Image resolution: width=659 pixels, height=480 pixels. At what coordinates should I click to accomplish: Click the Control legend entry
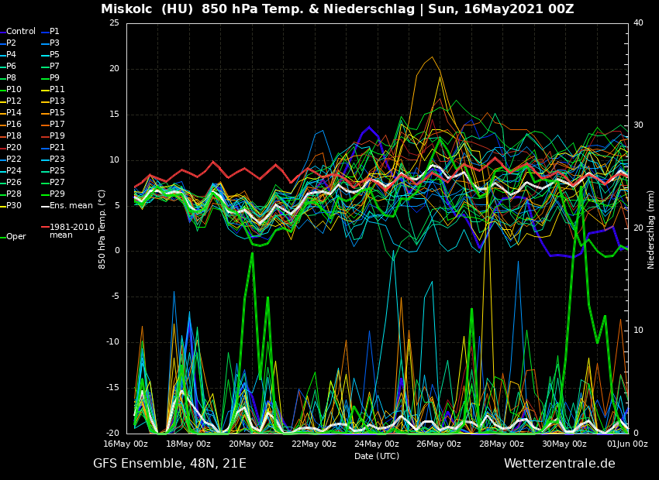(x=21, y=32)
